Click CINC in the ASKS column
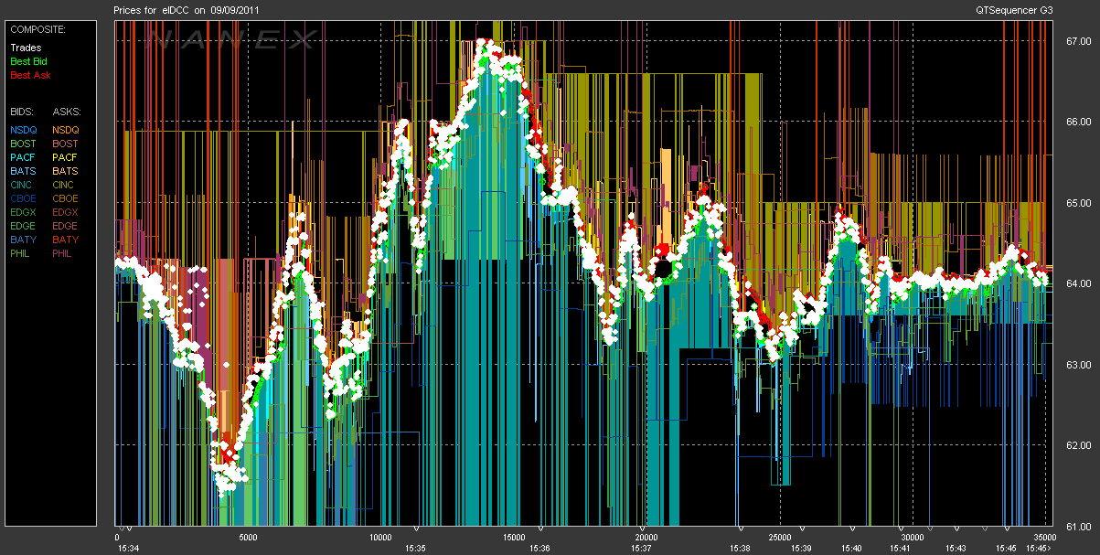This screenshot has width=1100, height=555. coord(65,185)
